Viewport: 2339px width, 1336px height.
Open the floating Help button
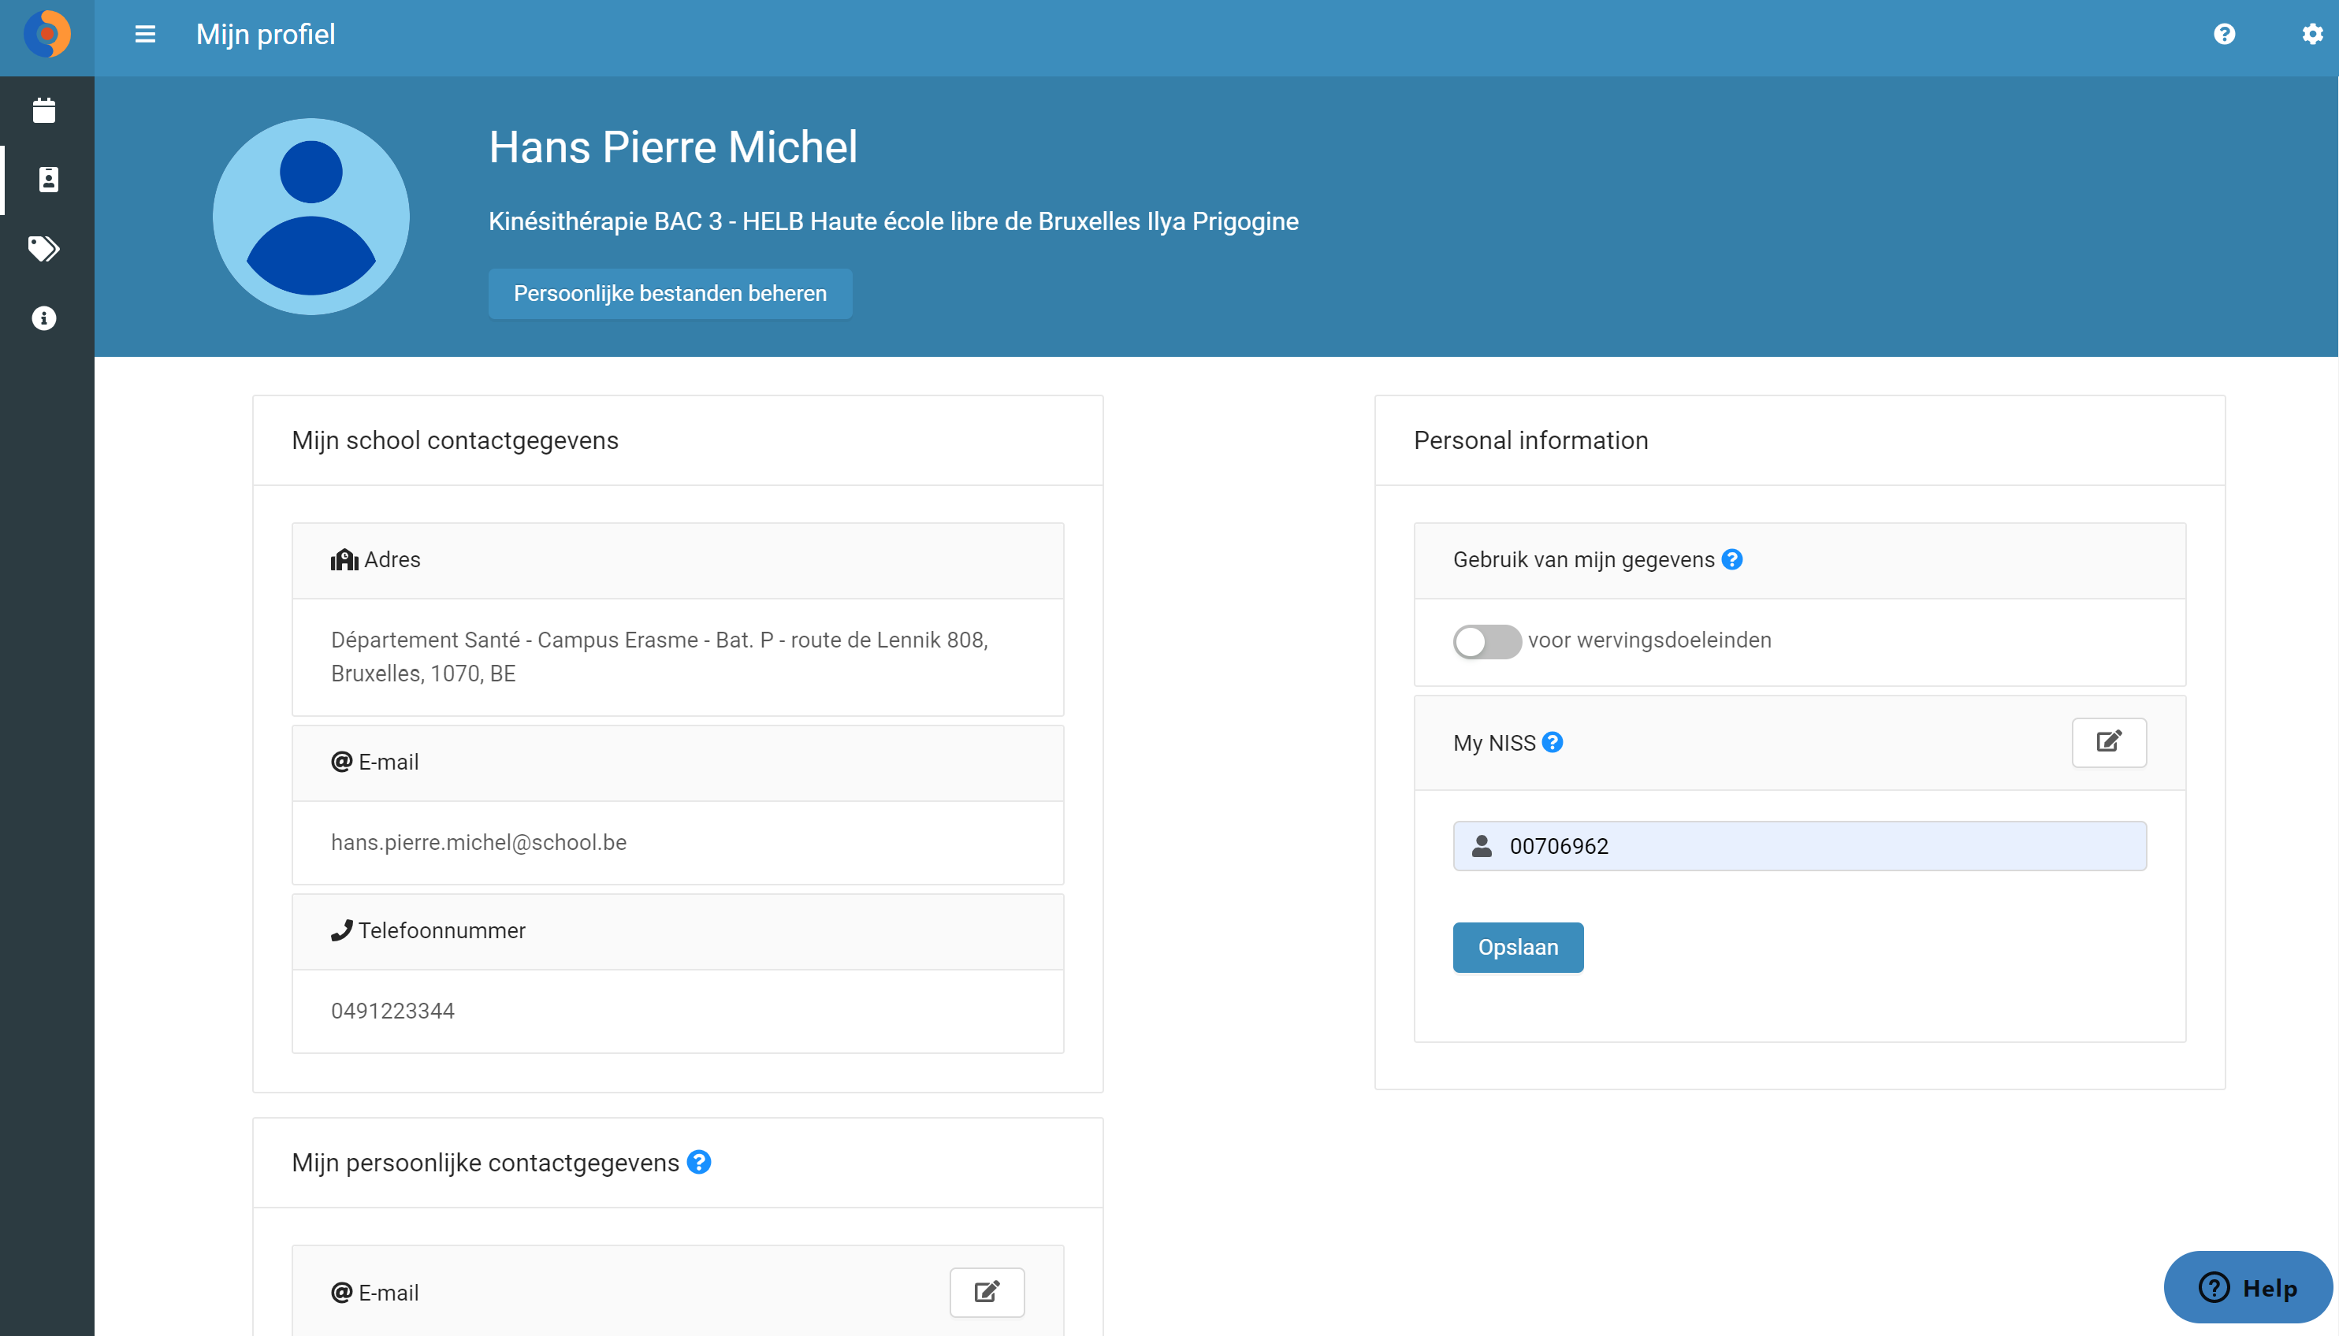click(2248, 1287)
